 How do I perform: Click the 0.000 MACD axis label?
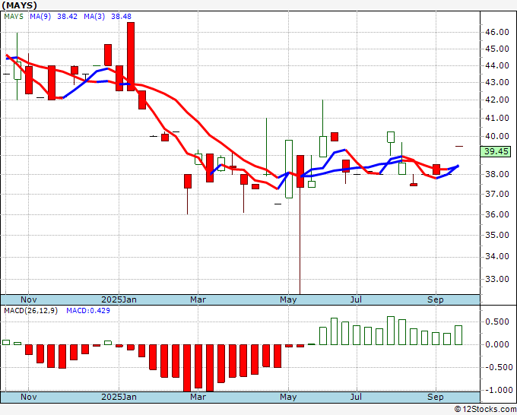tap(498, 344)
